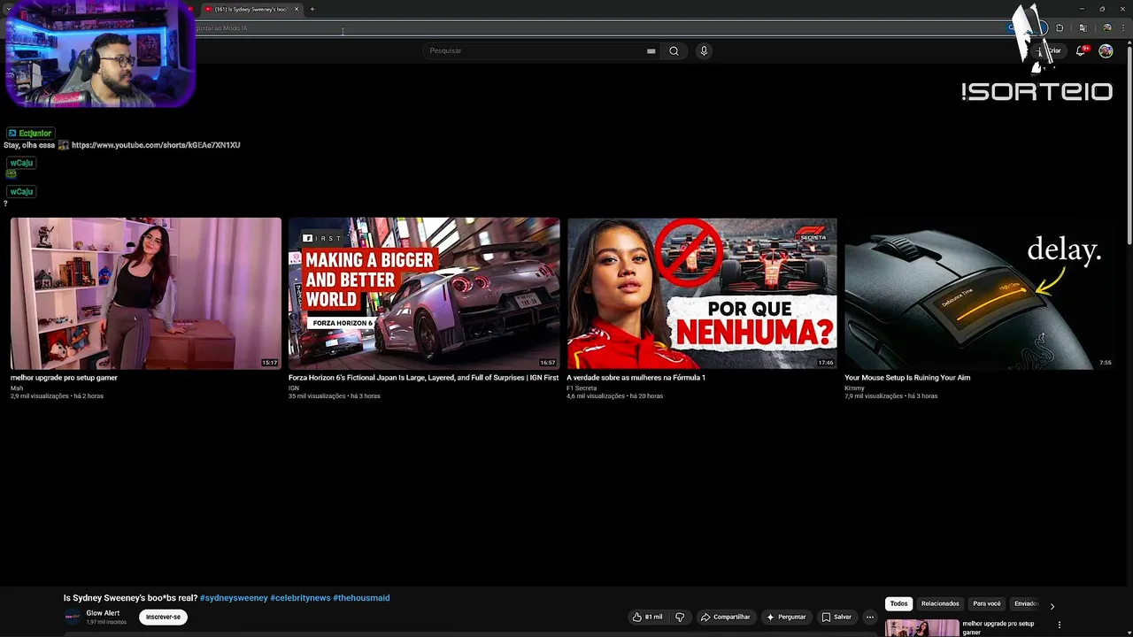Click channel name 'Mah' under first video

17,388
